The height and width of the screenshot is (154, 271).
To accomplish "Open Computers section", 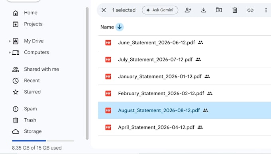I will coord(37,52).
